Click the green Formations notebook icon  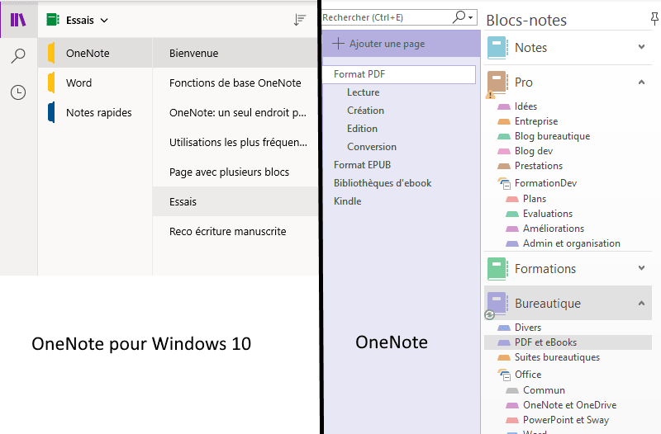coord(497,268)
